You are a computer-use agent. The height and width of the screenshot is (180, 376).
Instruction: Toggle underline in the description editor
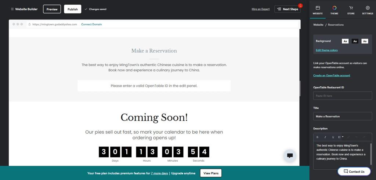[333, 137]
